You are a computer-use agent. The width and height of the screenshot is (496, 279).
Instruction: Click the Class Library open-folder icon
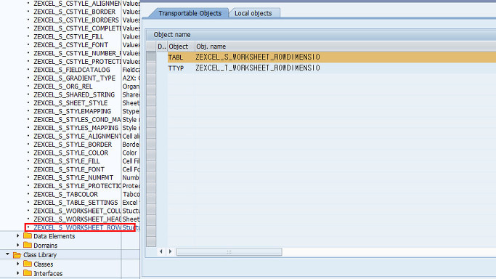tap(17, 254)
